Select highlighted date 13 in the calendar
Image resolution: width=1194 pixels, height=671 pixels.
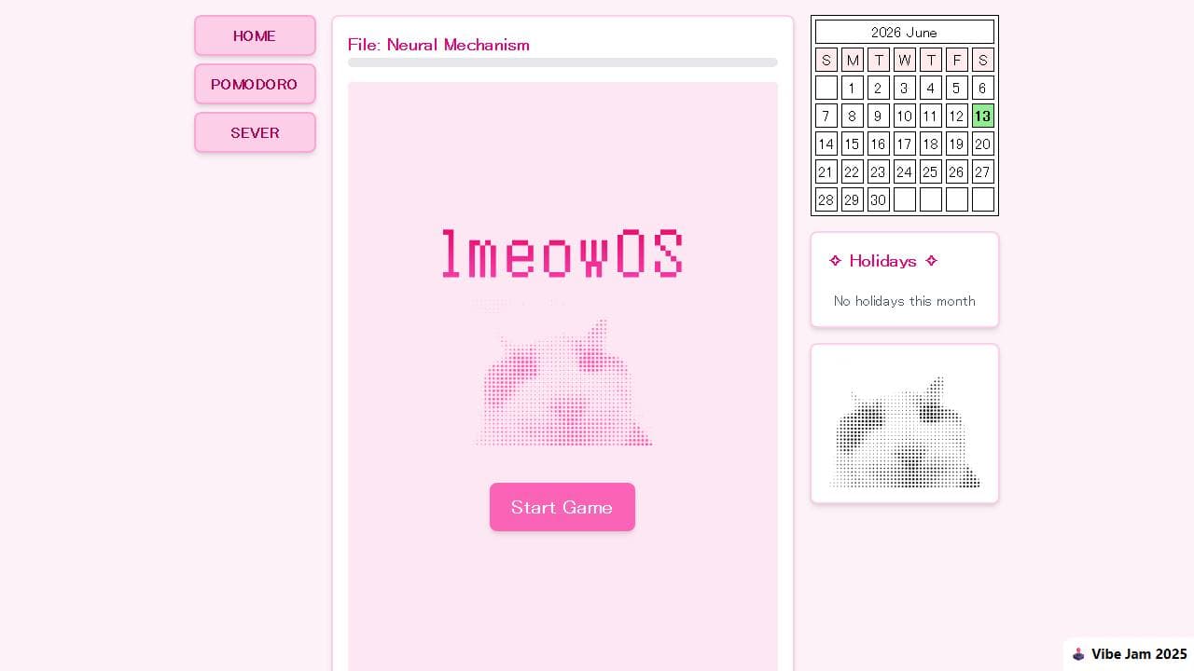983,116
